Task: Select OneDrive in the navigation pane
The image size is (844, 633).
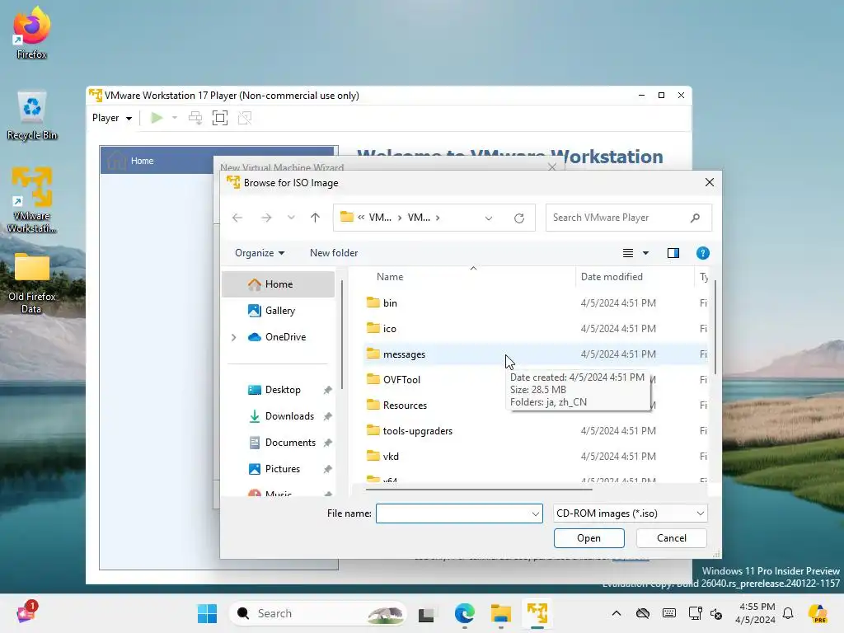Action: click(x=279, y=337)
